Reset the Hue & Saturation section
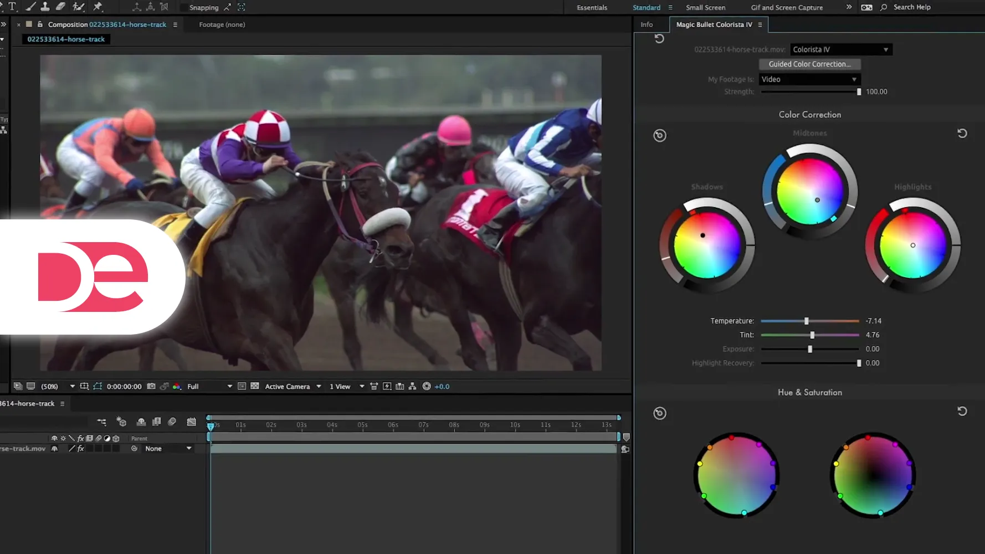 tap(962, 411)
